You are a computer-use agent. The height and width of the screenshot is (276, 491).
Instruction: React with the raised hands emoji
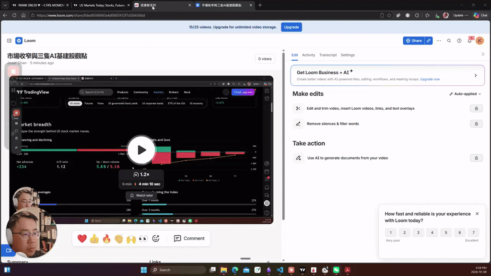(131, 239)
